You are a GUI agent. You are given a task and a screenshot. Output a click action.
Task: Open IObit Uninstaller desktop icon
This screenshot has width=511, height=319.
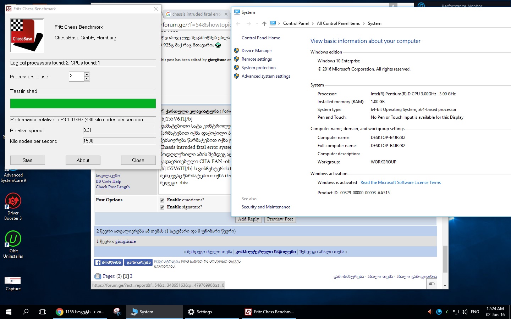(x=13, y=239)
